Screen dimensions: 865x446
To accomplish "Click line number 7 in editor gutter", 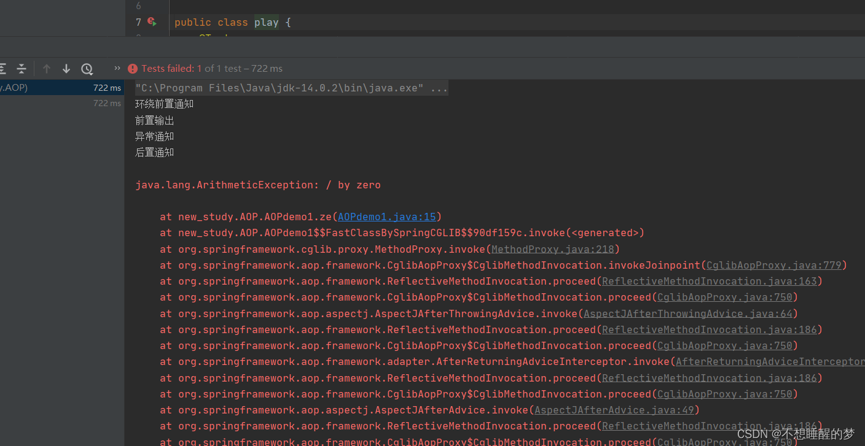I will [x=138, y=22].
